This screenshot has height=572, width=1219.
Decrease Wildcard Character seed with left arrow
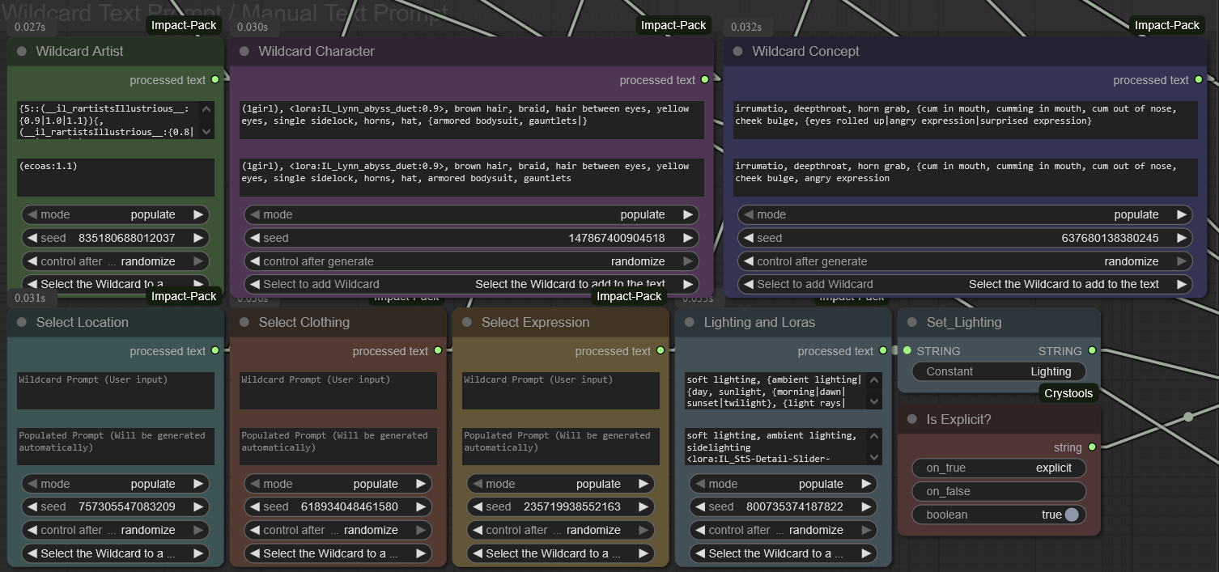pos(255,238)
